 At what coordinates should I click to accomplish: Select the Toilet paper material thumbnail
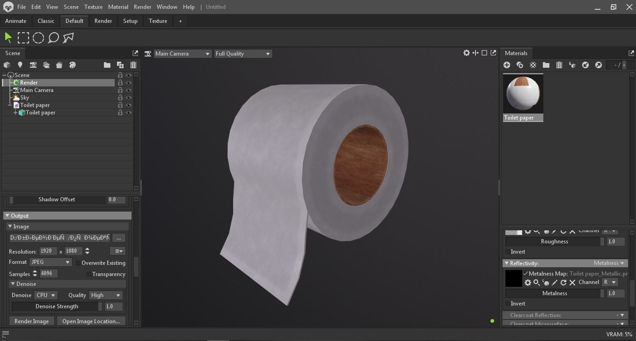[x=523, y=92]
